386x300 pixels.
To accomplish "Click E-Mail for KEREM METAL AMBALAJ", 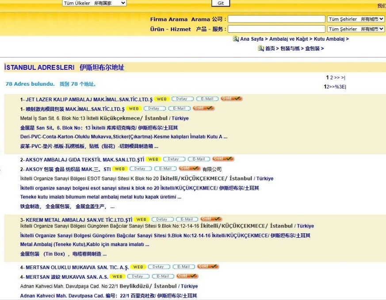I will point(187,219).
